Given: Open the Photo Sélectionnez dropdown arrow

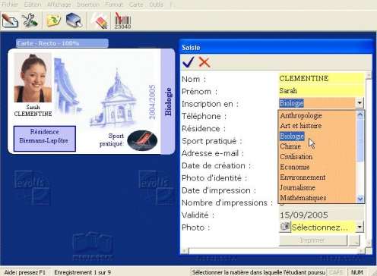Looking at the screenshot, I should pos(360,227).
